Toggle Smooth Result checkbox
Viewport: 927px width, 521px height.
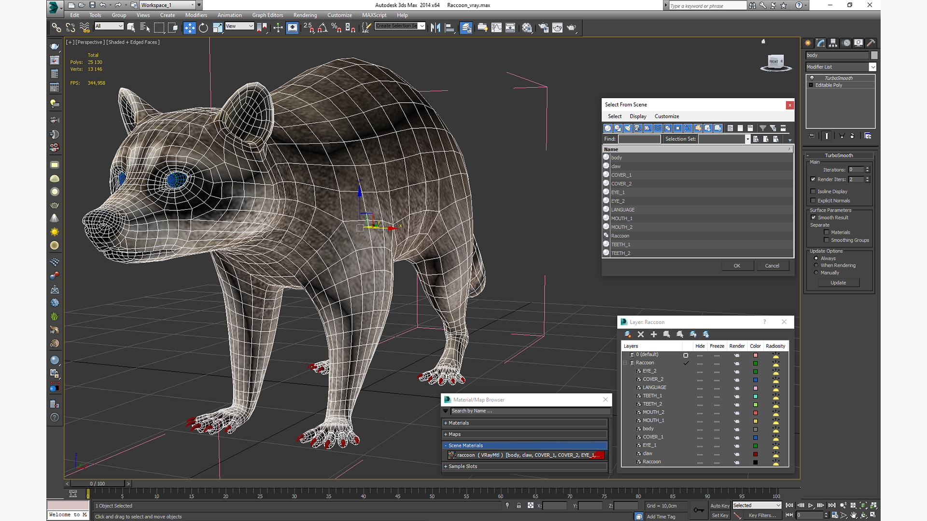click(814, 217)
